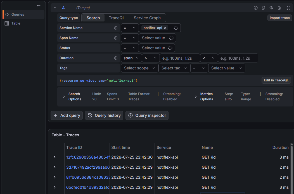Click the Import trace button

click(279, 18)
